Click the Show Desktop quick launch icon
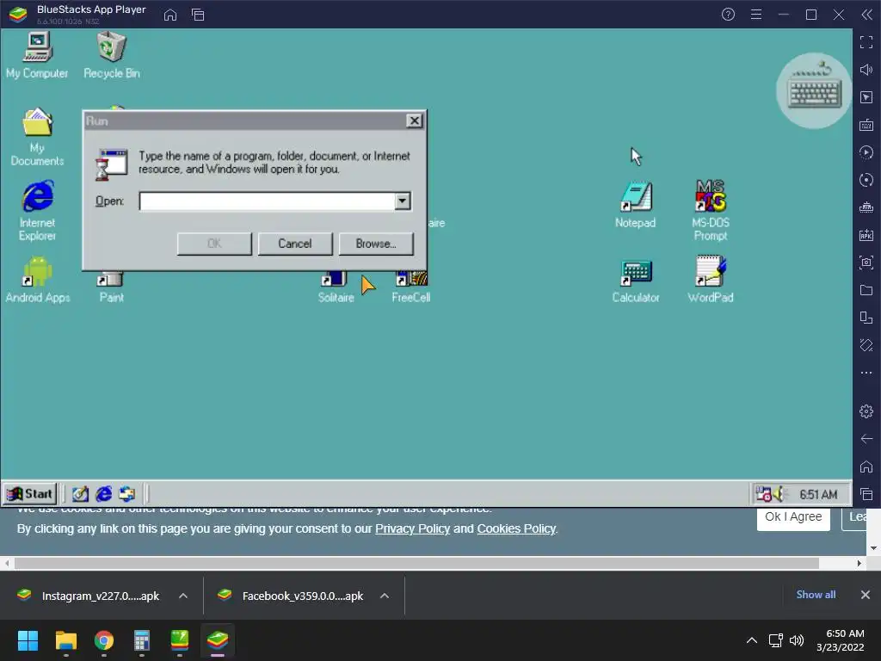The height and width of the screenshot is (661, 881). [80, 494]
